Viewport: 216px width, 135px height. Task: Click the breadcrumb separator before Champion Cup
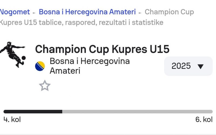tap(140, 12)
